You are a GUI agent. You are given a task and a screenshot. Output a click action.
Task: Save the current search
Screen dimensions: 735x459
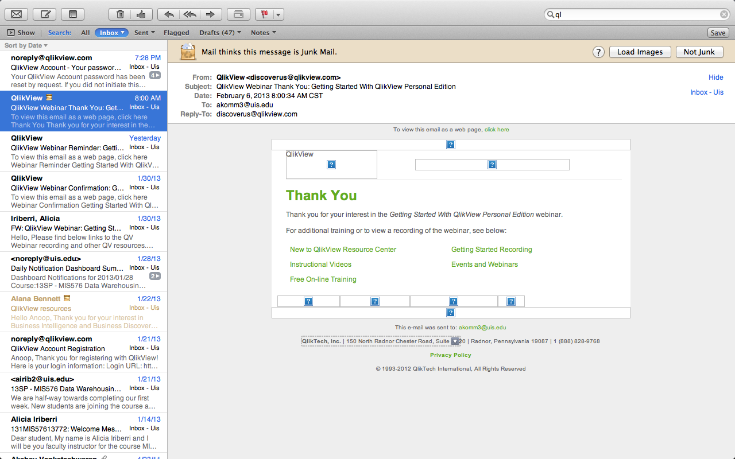coord(718,33)
